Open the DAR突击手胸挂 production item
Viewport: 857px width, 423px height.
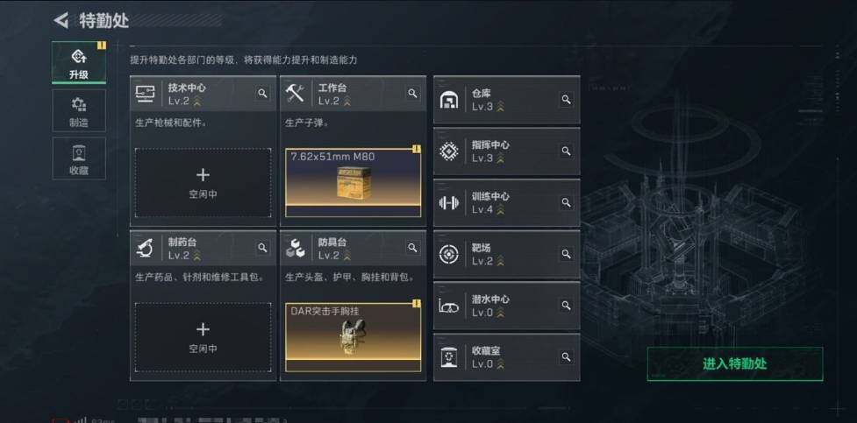coord(354,337)
